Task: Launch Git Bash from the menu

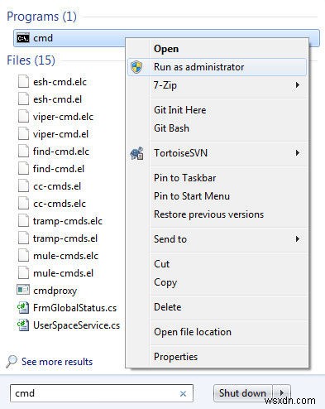Action: 171,128
